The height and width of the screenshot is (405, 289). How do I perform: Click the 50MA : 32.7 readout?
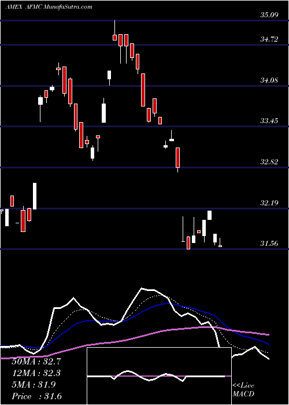tap(36, 362)
